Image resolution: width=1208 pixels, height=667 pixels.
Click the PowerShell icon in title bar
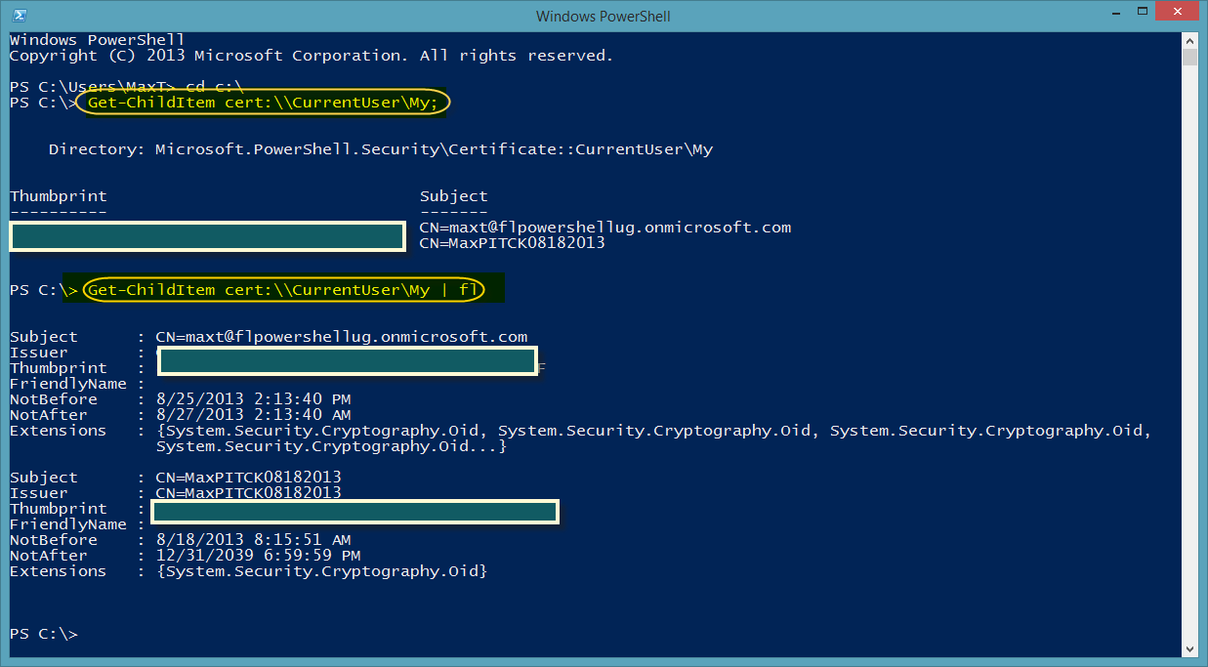(x=19, y=16)
